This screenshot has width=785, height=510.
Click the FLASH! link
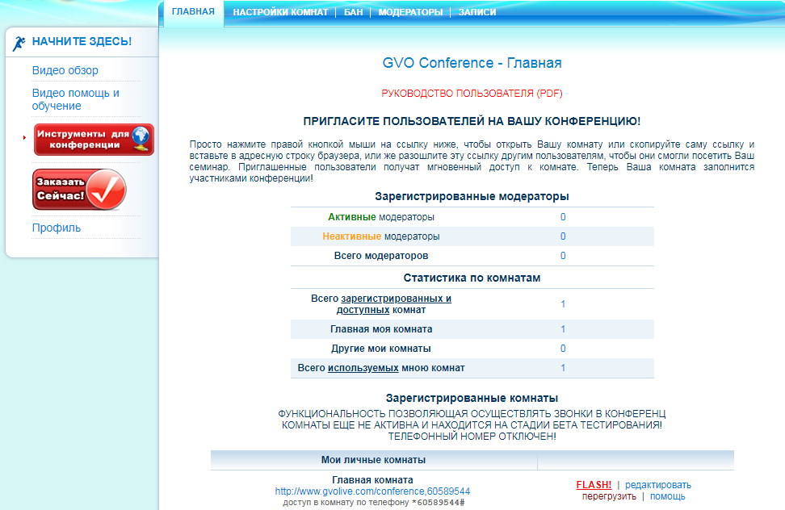point(594,484)
